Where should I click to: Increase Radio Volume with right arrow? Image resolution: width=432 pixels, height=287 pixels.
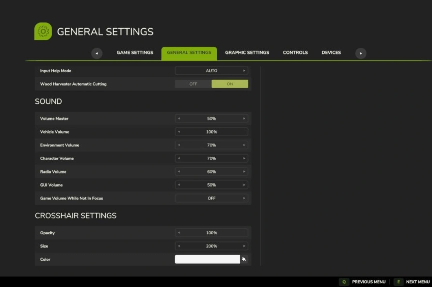tap(244, 172)
